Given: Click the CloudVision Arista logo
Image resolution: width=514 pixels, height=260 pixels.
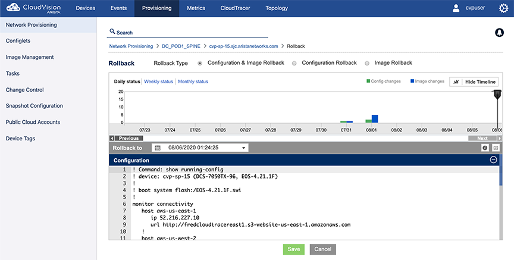Looking at the screenshot, I should [x=33, y=8].
